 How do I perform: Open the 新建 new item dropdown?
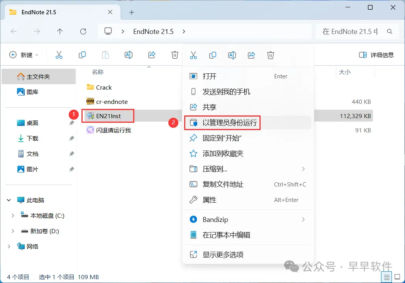[24, 55]
